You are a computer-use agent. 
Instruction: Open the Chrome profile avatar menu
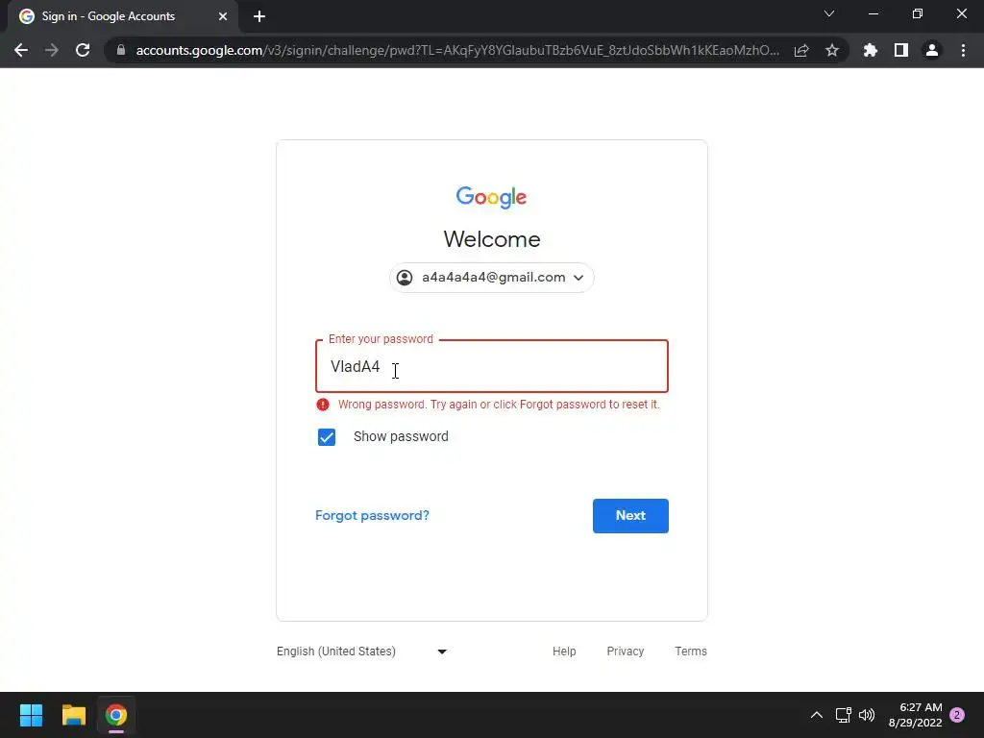(932, 50)
